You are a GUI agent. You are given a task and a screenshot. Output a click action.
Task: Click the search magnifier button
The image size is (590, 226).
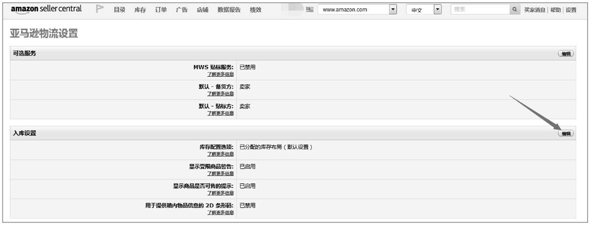pos(515,9)
